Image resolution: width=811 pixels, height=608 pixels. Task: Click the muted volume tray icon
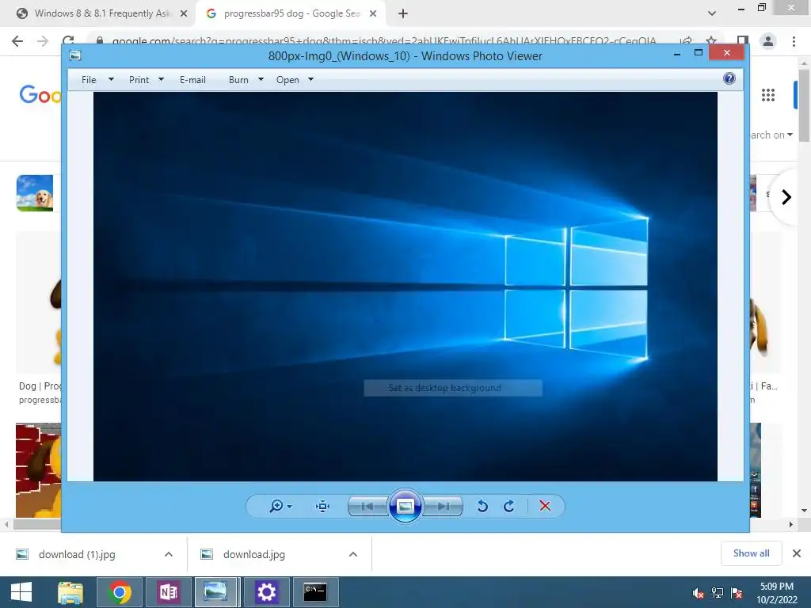[698, 592]
